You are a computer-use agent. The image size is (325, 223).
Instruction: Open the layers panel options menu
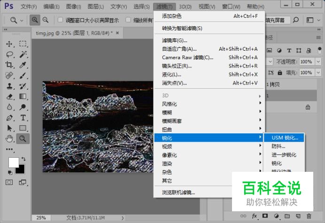pyautogui.click(x=318, y=38)
